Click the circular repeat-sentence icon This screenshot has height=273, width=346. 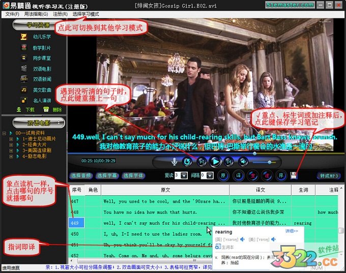(187, 162)
